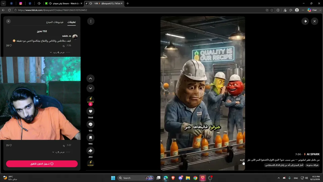Go to the next video
Image resolution: width=323 pixels, height=182 pixels.
tap(91, 88)
